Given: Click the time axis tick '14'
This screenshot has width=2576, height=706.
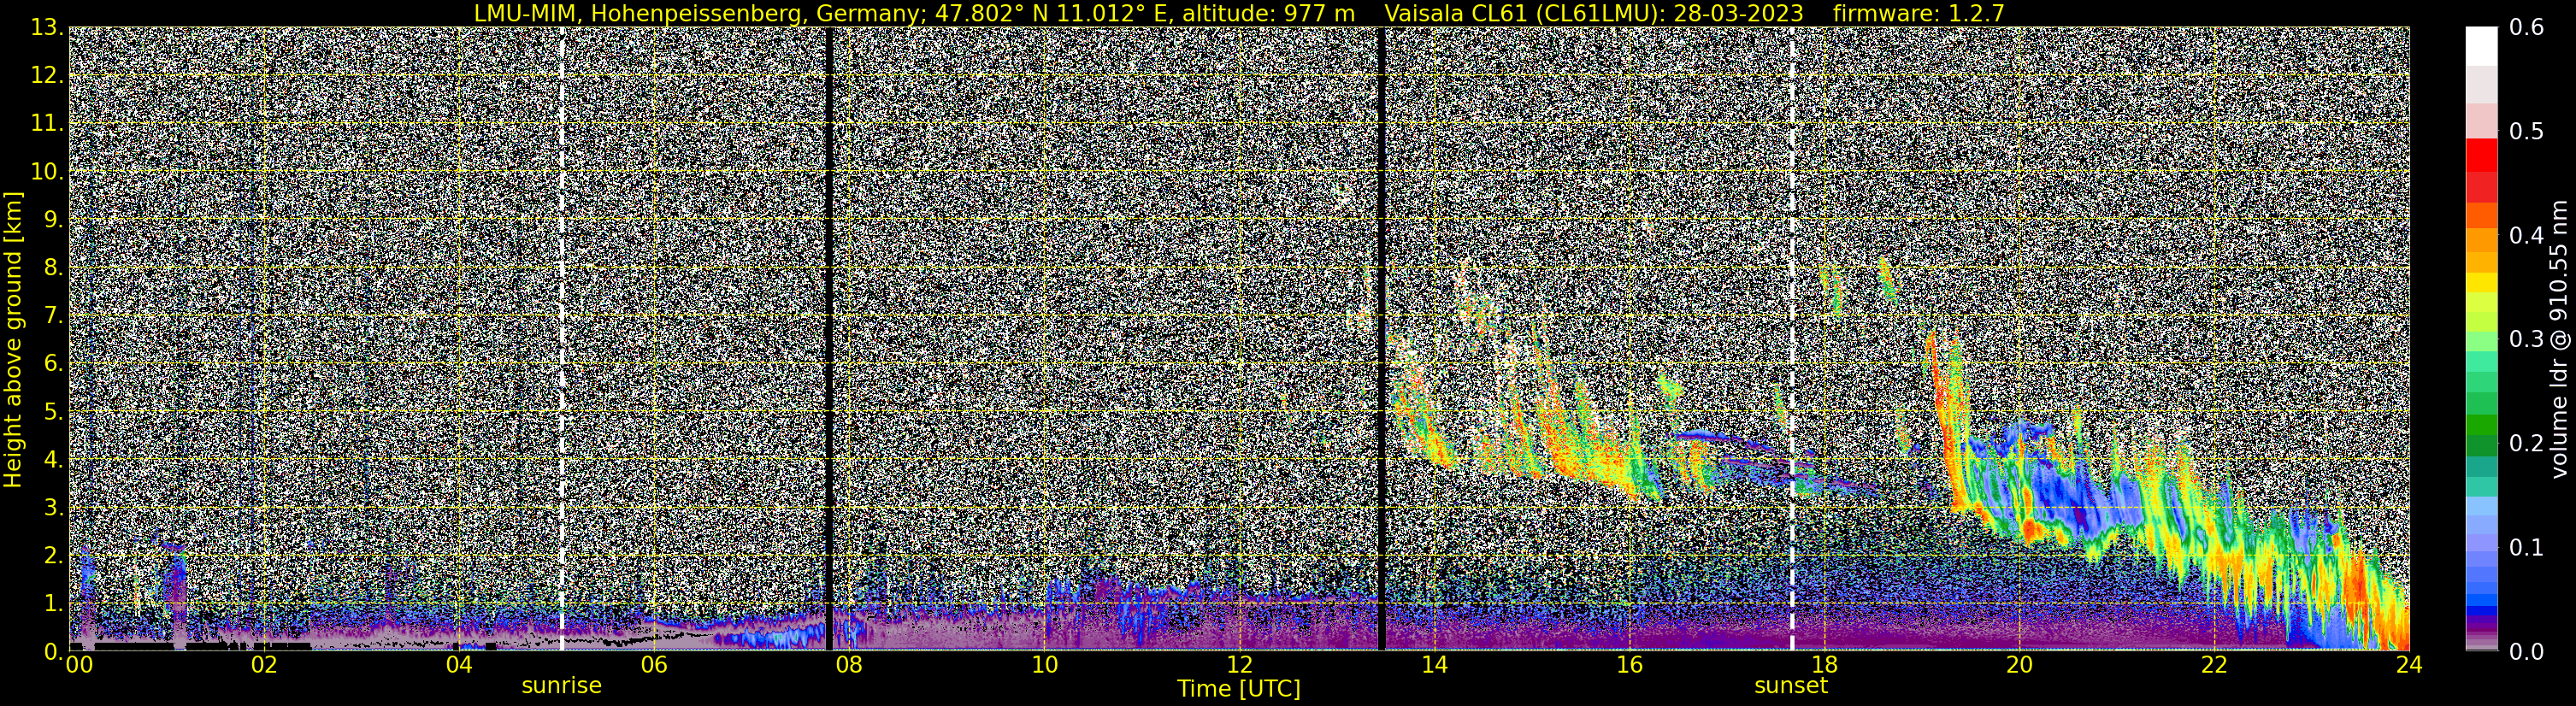Looking at the screenshot, I should (1433, 665).
